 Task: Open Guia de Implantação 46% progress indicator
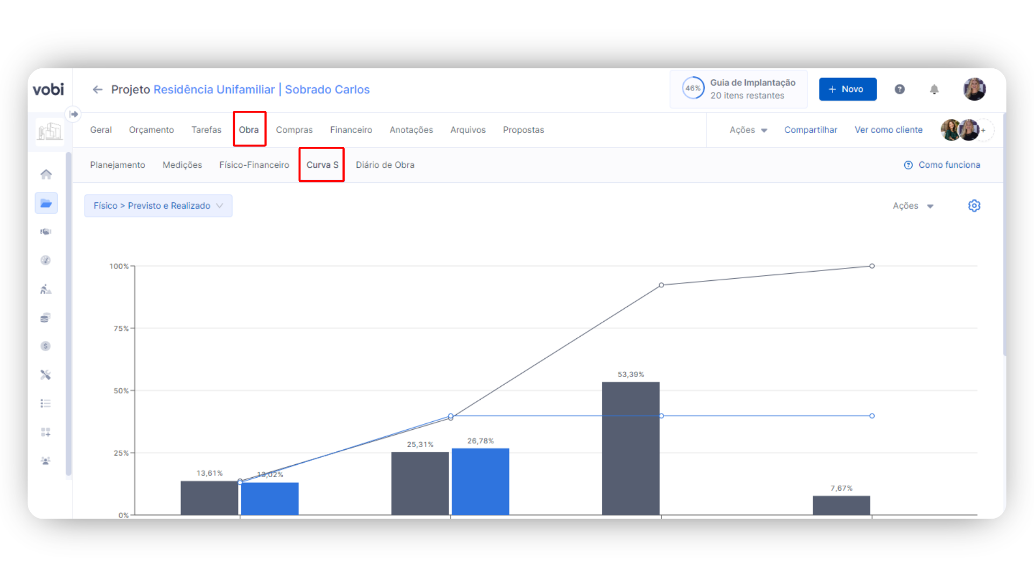pos(738,89)
